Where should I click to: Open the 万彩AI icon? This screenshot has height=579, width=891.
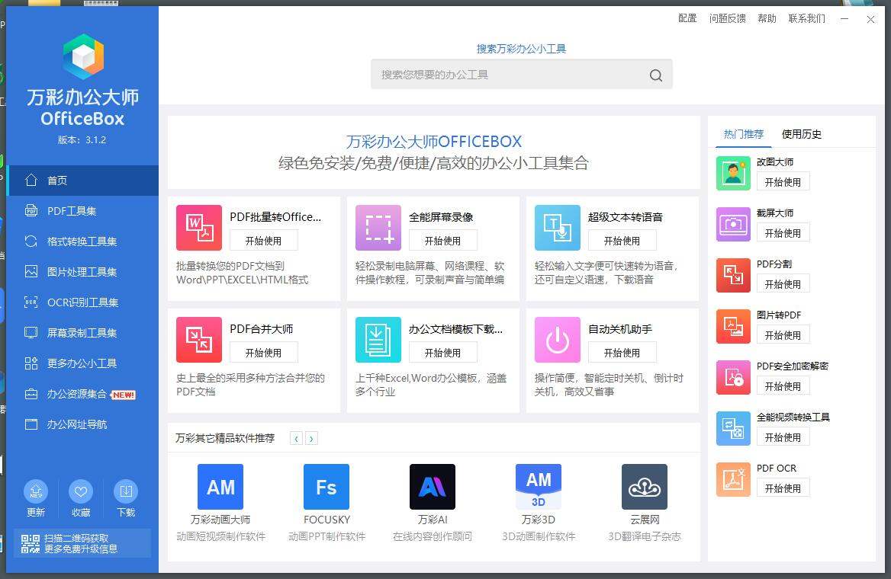click(x=433, y=487)
